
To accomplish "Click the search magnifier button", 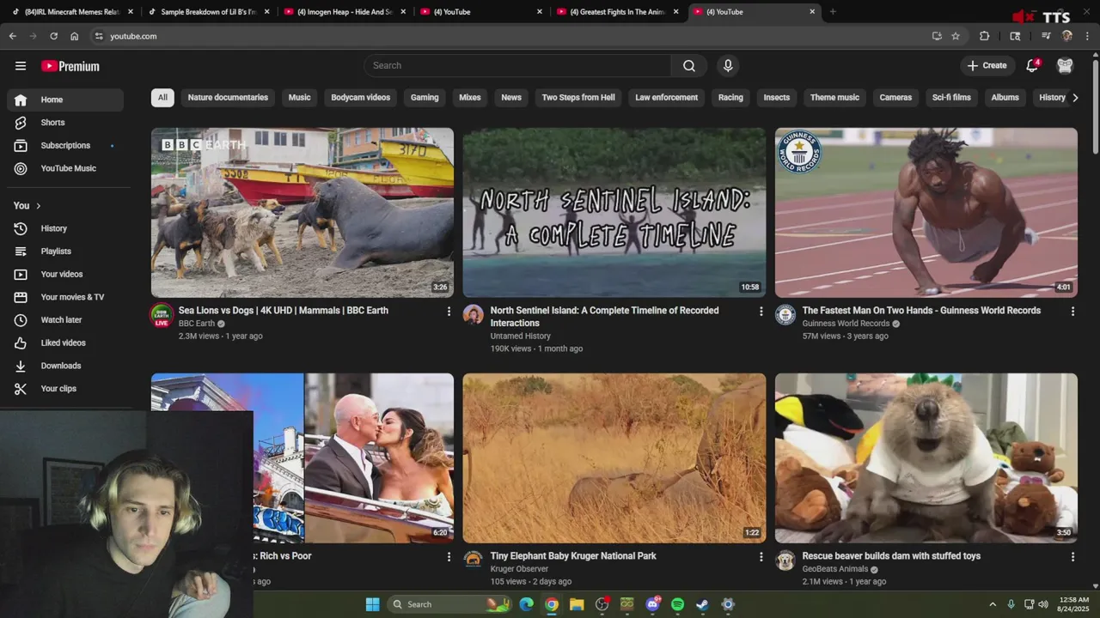I will coord(689,66).
